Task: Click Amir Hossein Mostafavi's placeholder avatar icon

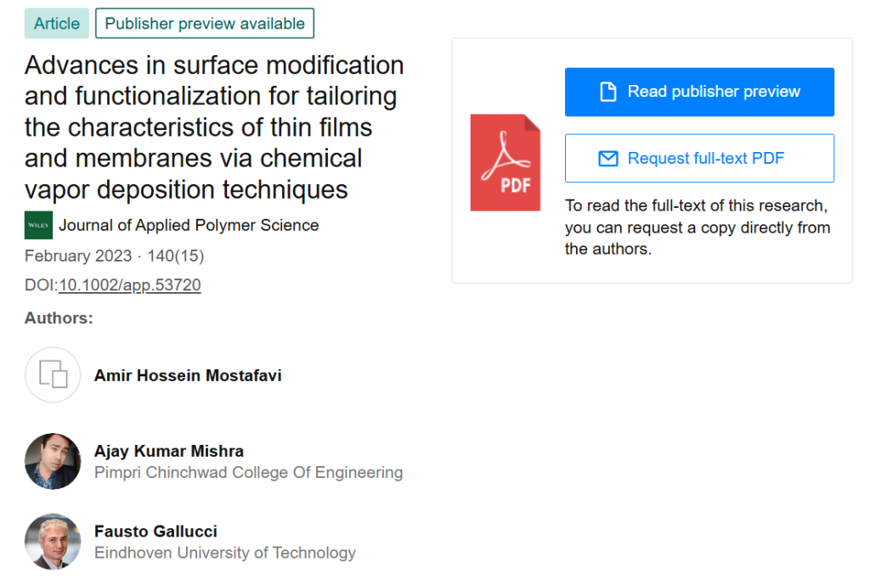Action: pos(52,374)
